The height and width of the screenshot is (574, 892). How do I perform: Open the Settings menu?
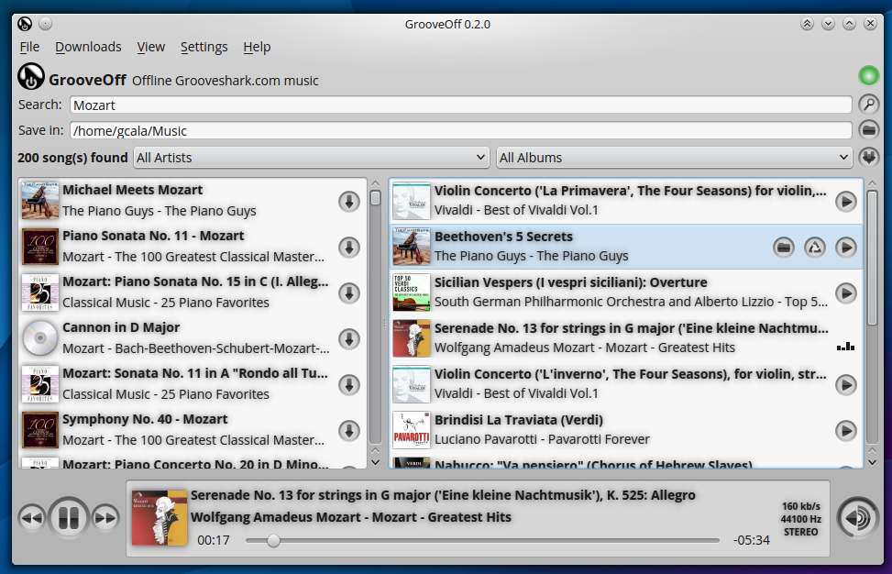click(204, 47)
